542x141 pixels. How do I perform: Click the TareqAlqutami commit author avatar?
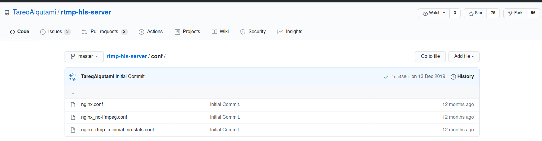(x=73, y=77)
